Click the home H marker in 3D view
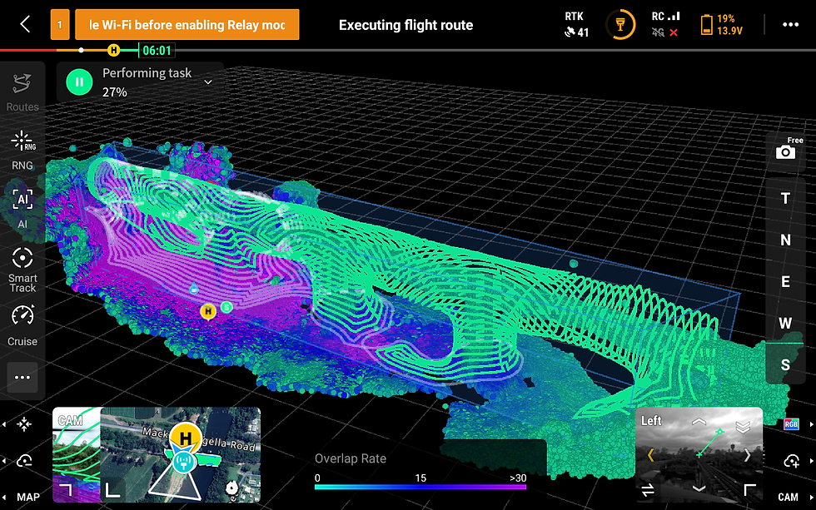The image size is (816, 510). click(x=208, y=311)
